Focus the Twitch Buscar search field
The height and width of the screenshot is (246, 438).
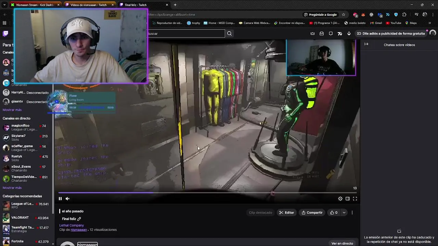tap(186, 33)
